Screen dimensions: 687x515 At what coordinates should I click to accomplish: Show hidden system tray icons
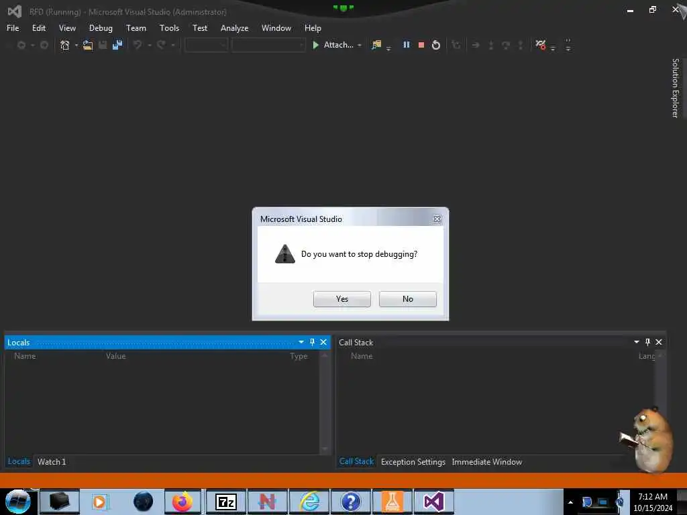[x=570, y=502]
